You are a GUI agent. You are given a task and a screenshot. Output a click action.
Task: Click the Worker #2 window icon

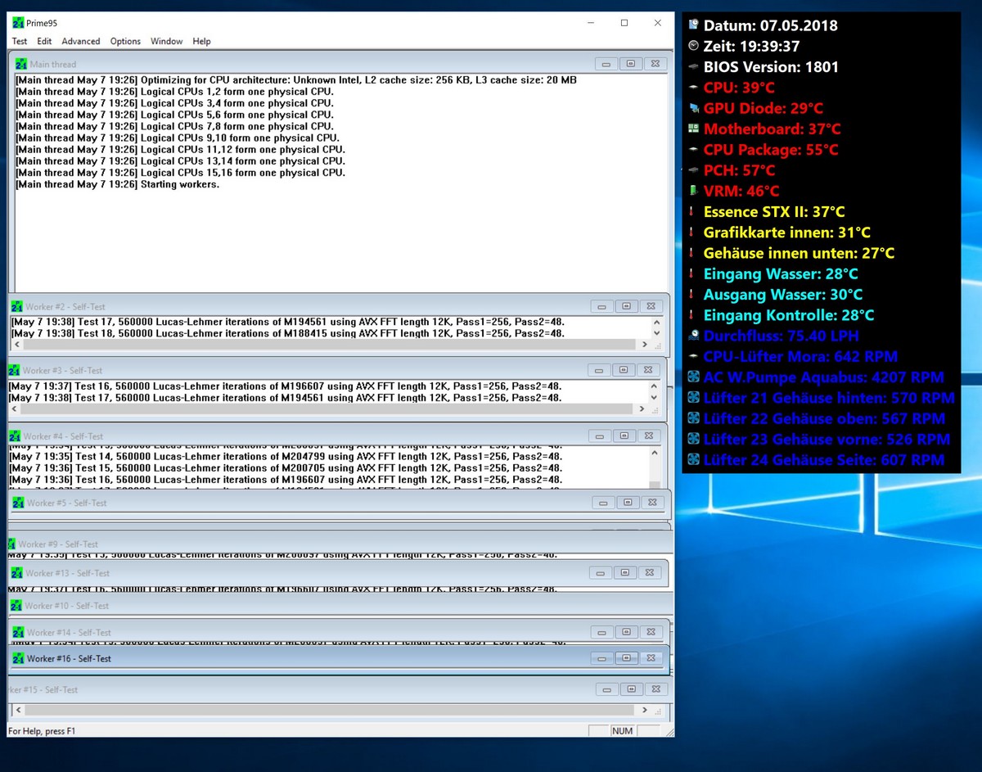17,306
